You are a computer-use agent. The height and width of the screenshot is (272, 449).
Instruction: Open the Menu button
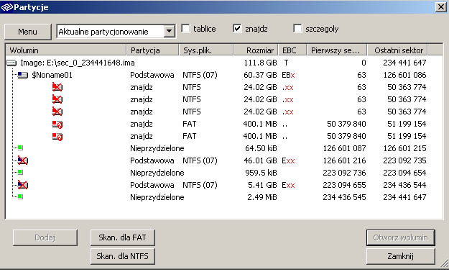point(28,32)
